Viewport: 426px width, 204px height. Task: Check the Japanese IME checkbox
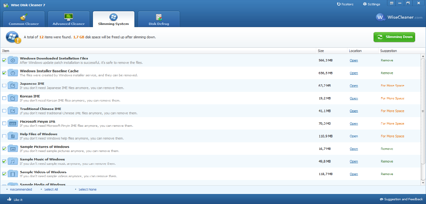click(4, 85)
